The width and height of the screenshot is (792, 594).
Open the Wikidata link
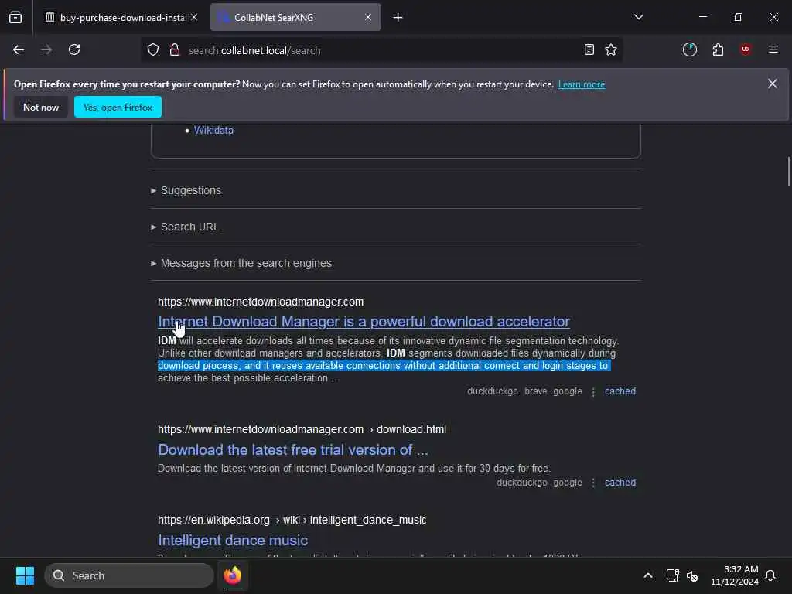[213, 130]
